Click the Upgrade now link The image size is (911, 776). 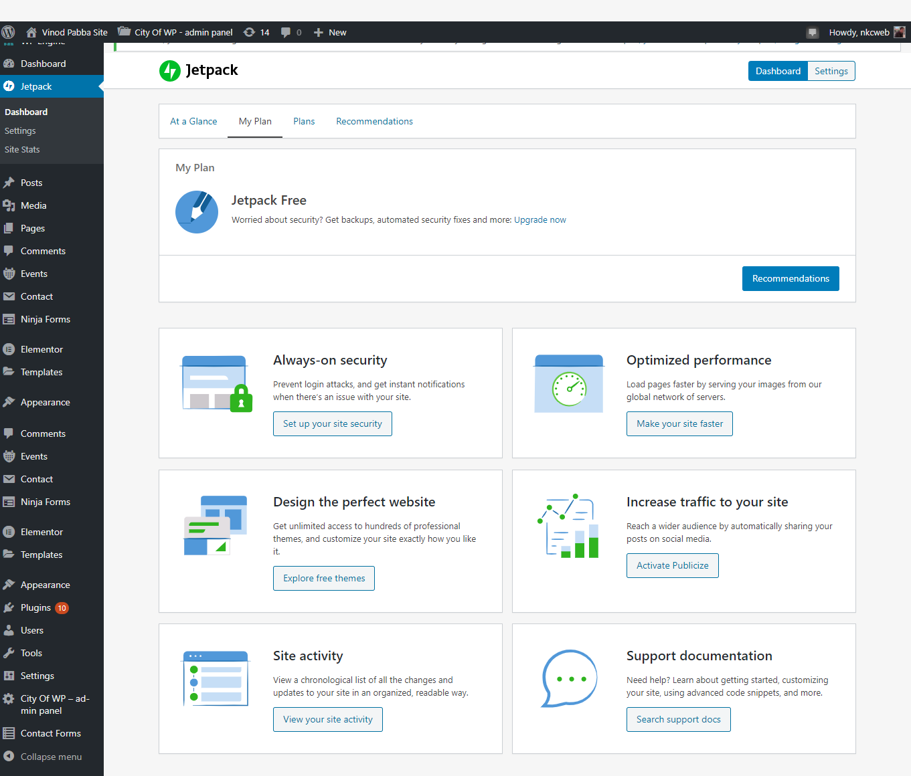[x=540, y=219]
